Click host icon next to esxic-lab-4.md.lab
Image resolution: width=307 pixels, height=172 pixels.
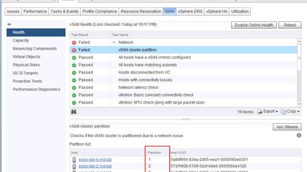[x=74, y=160]
